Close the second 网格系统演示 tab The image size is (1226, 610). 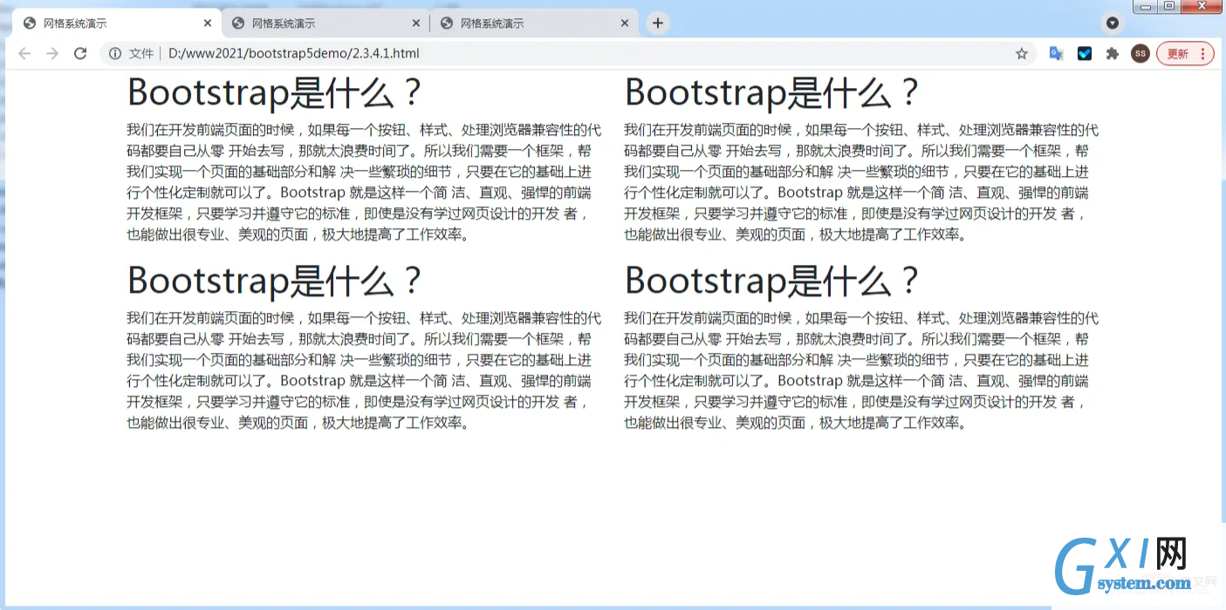coord(415,24)
